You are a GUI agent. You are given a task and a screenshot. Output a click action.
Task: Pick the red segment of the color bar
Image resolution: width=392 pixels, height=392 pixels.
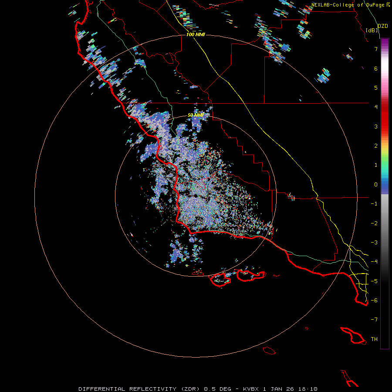coord(385,118)
